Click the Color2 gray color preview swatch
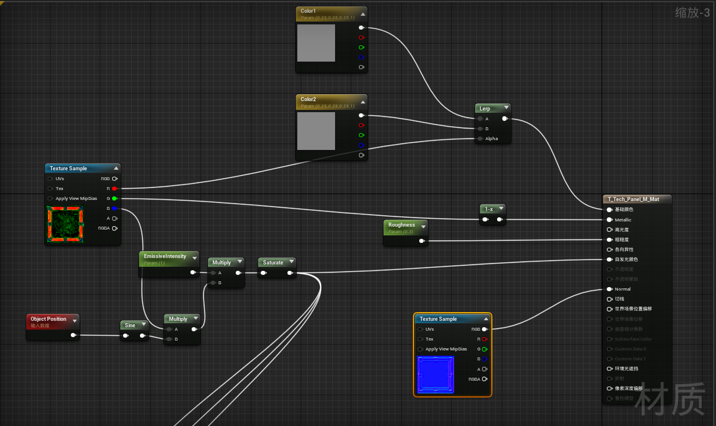716x426 pixels. pyautogui.click(x=316, y=131)
